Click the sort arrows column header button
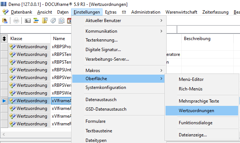The height and width of the screenshot is (143, 240). pyautogui.click(x=4, y=39)
